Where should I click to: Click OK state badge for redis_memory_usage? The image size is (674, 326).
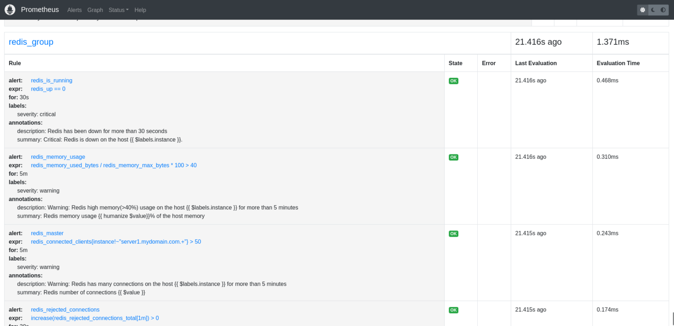453,157
